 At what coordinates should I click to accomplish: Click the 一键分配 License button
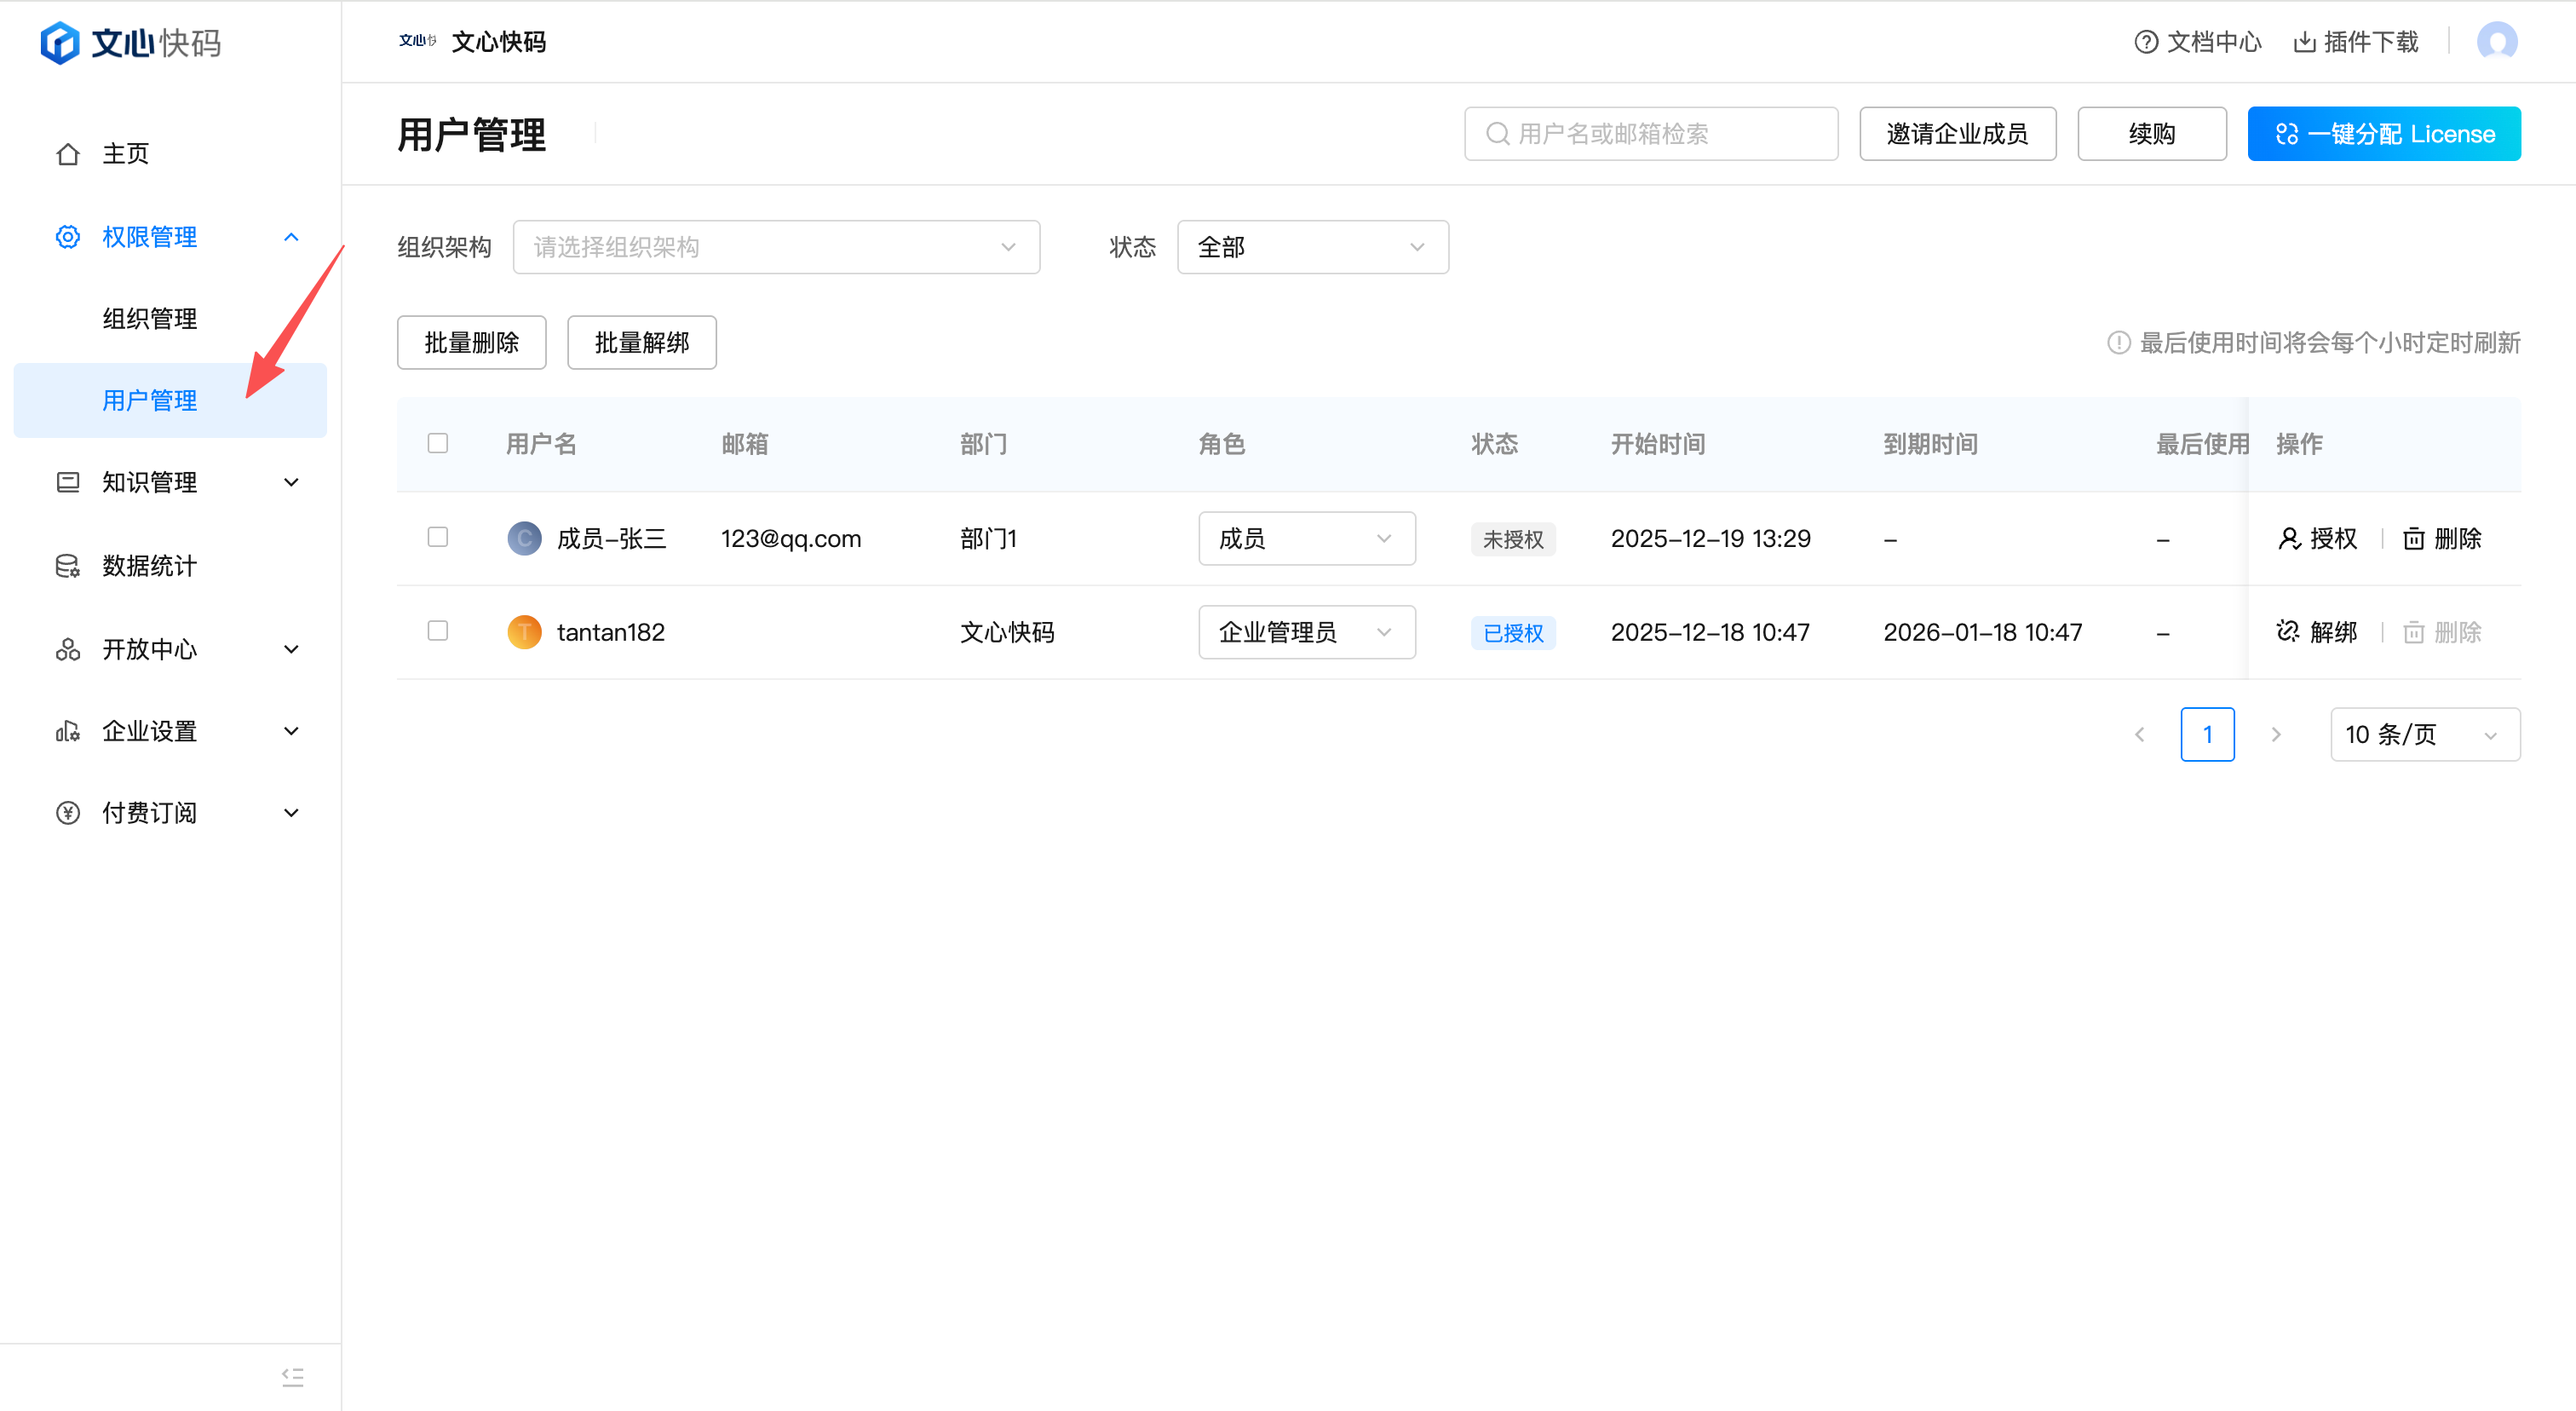pyautogui.click(x=2383, y=134)
